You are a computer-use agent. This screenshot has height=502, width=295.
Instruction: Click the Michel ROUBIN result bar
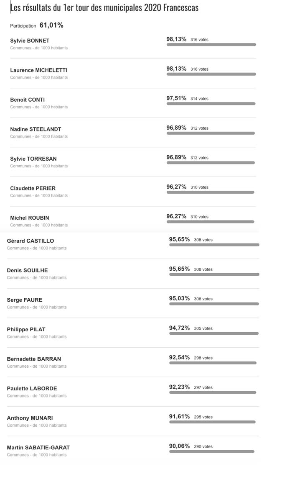[210, 222]
